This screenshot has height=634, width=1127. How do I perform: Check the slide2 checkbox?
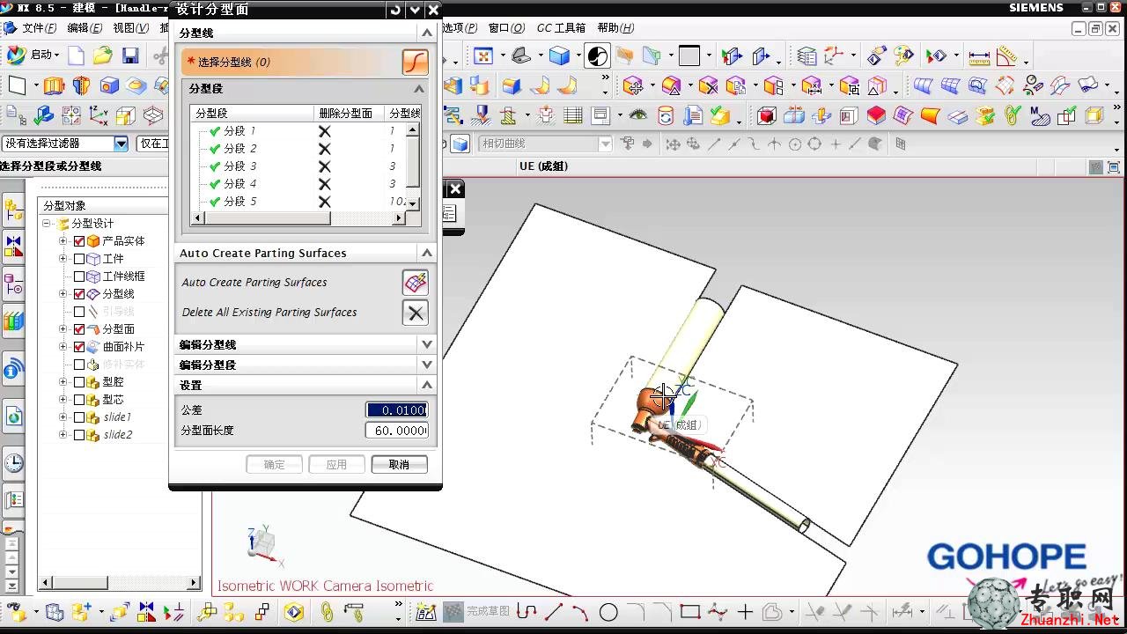click(x=79, y=435)
